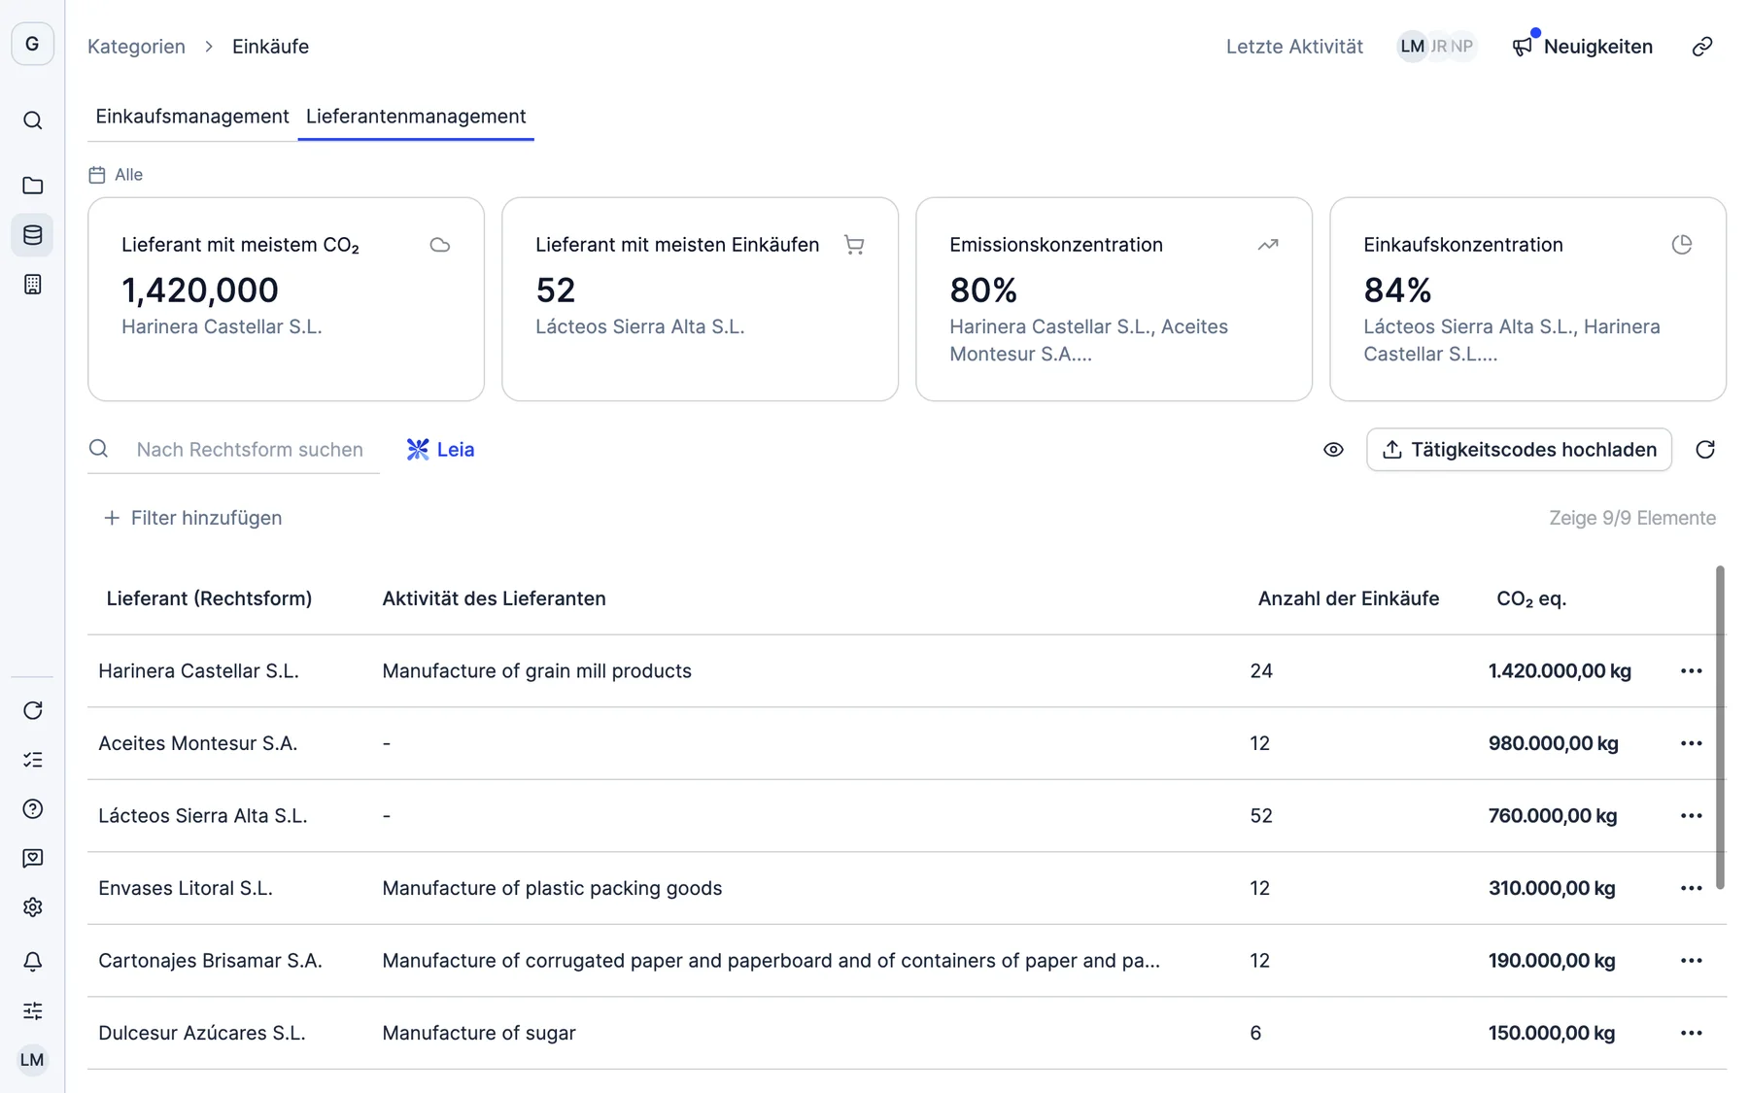Screen dimensions: 1749x1093
Task: Click Tätigkeitscodes hochladen button
Action: (1519, 450)
